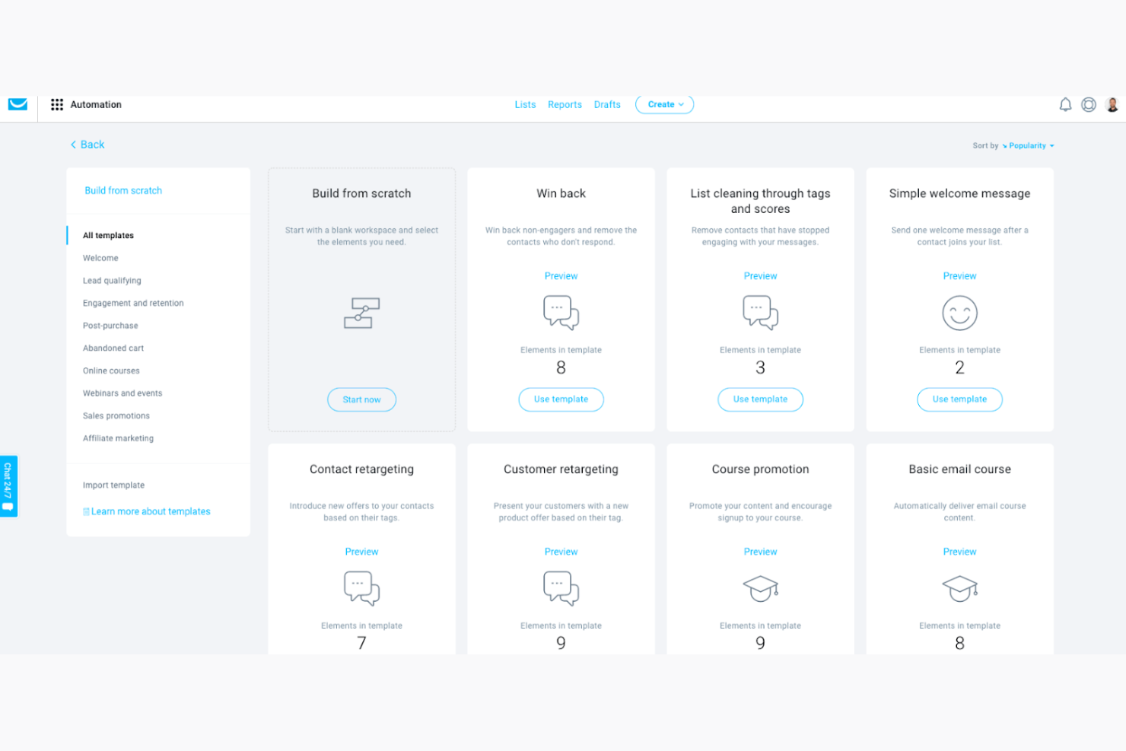The width and height of the screenshot is (1126, 751).
Task: Select the Online courses category
Action: tap(111, 371)
